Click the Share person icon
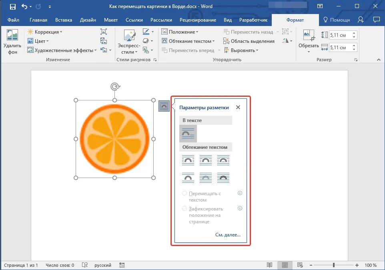The image size is (385, 270). (361, 20)
